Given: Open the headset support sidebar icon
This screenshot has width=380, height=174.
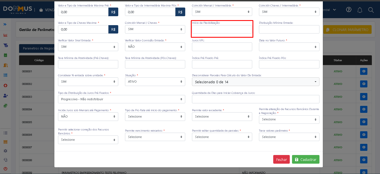Looking at the screenshot, I should tap(5, 160).
